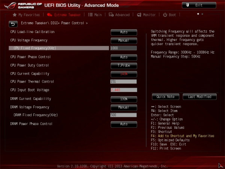Click the DIGI+ Power Control breadcrumb text

(67, 23)
